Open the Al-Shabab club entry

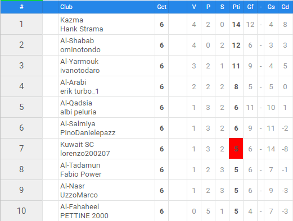(77, 41)
